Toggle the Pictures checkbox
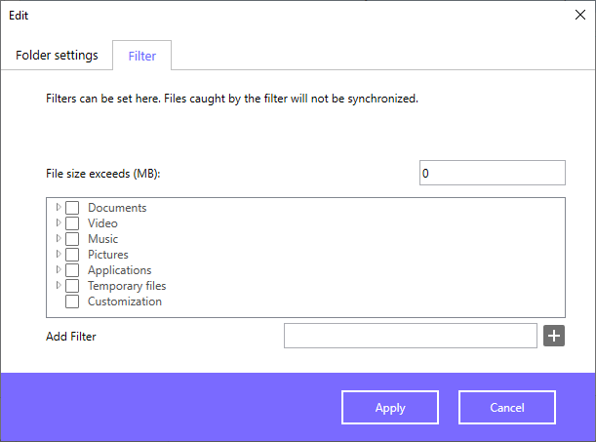596x442 pixels. tap(72, 255)
